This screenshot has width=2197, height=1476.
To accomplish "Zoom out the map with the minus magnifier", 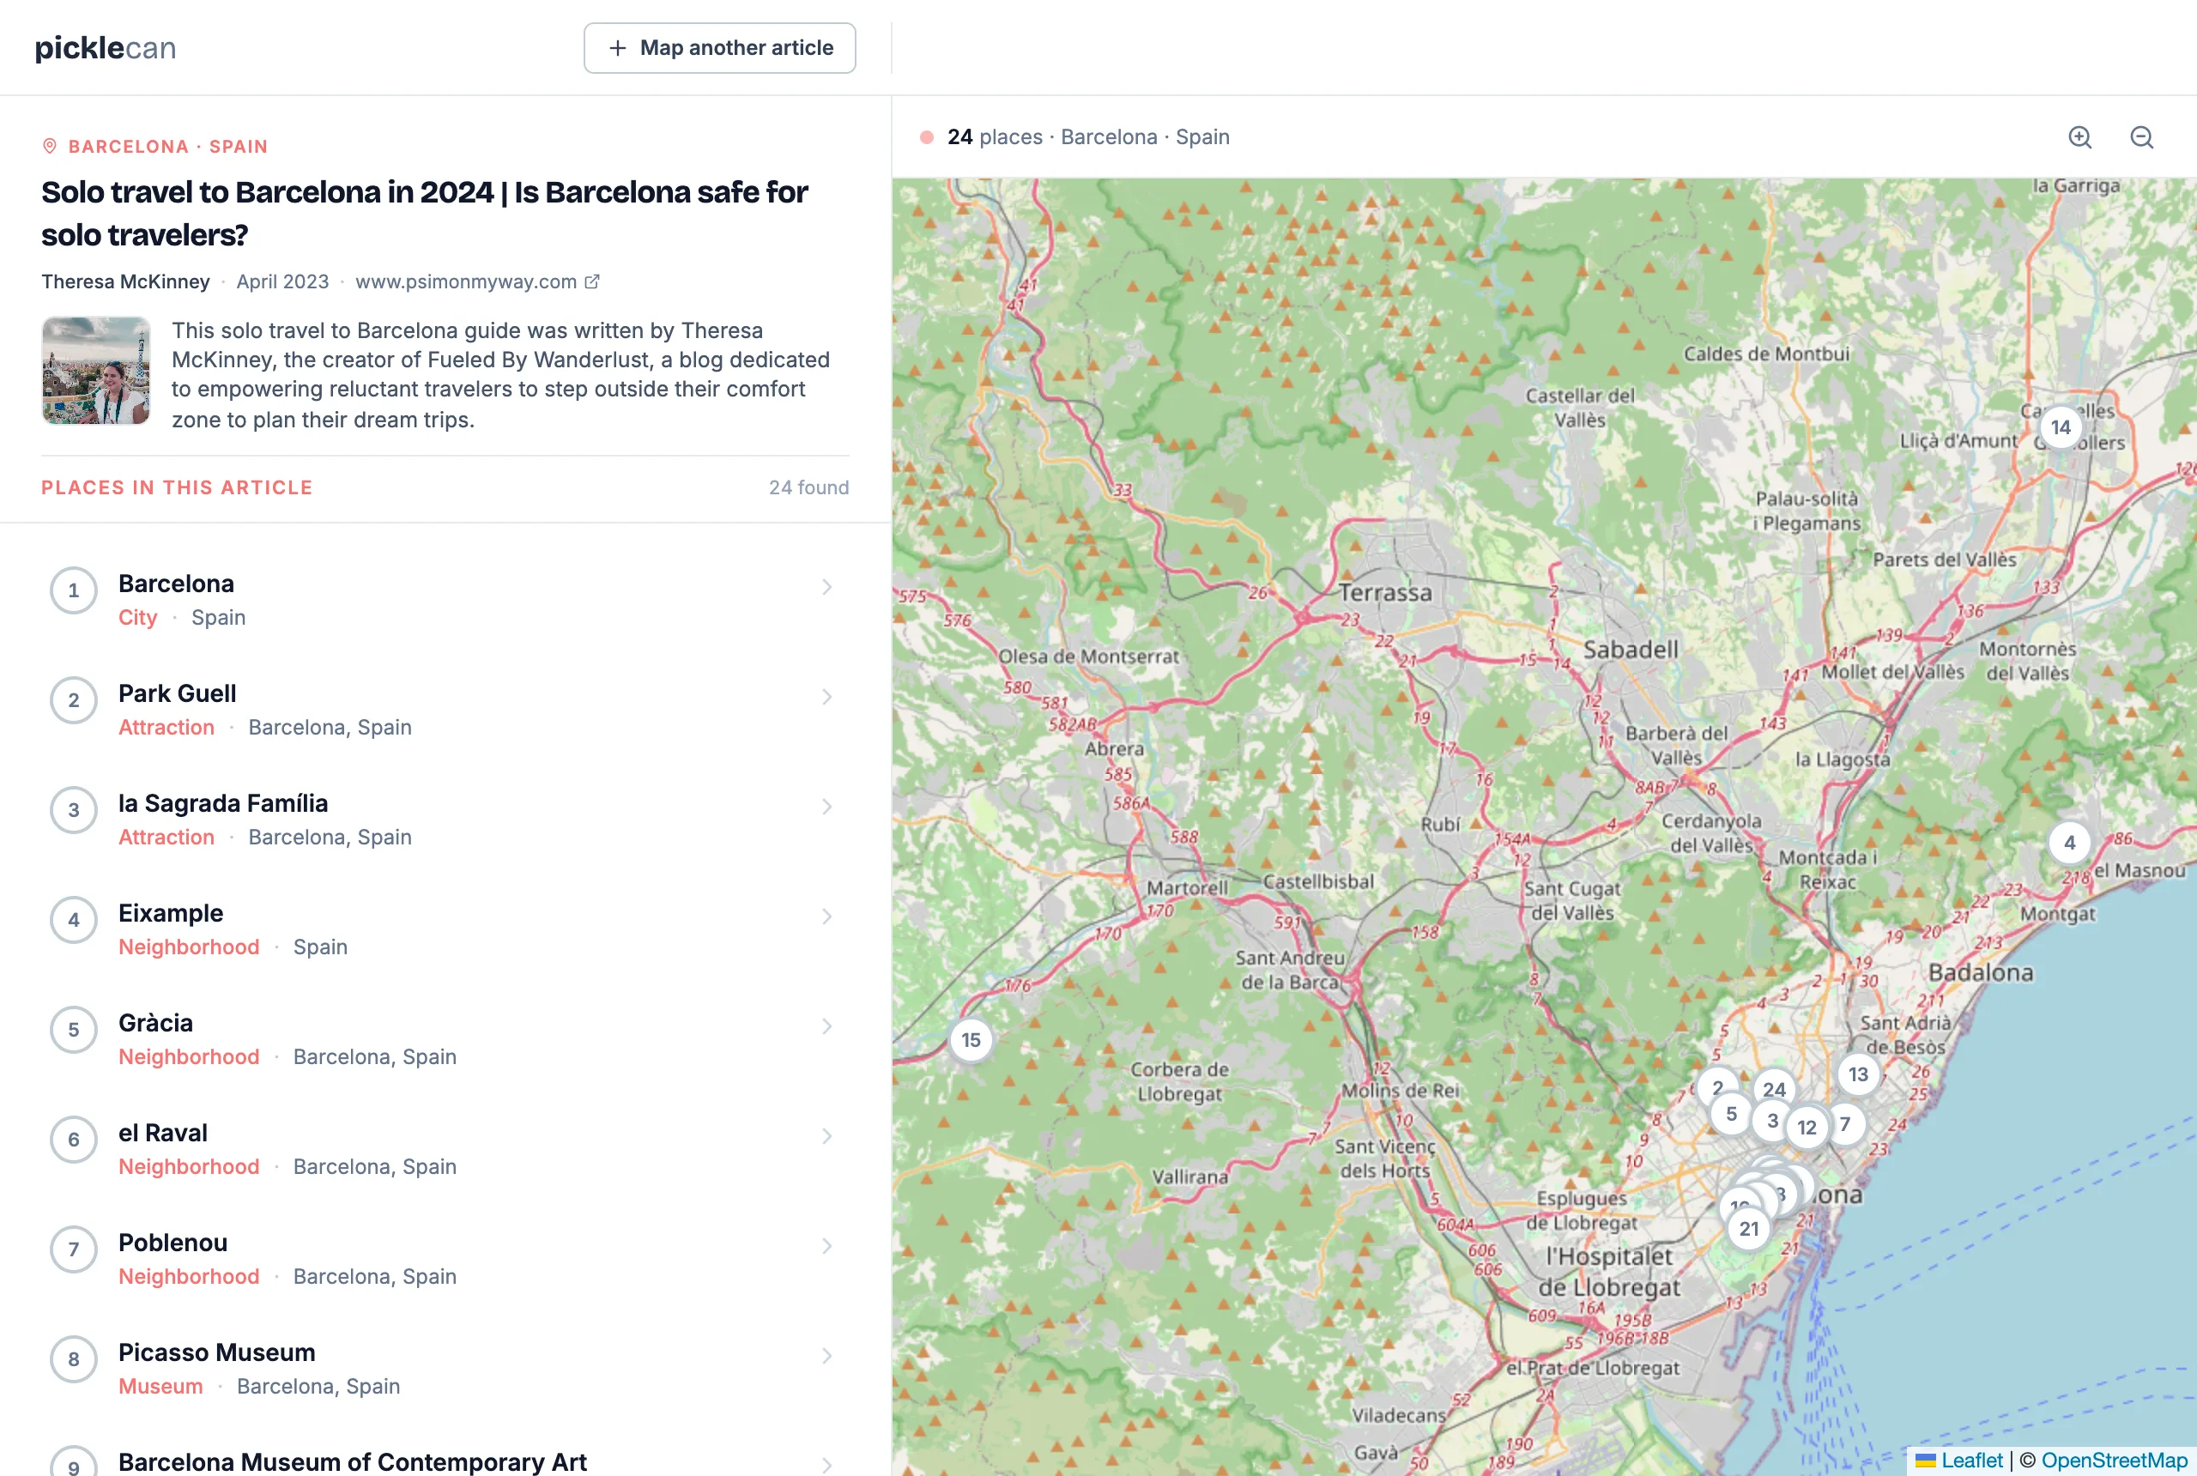I will tap(2141, 137).
